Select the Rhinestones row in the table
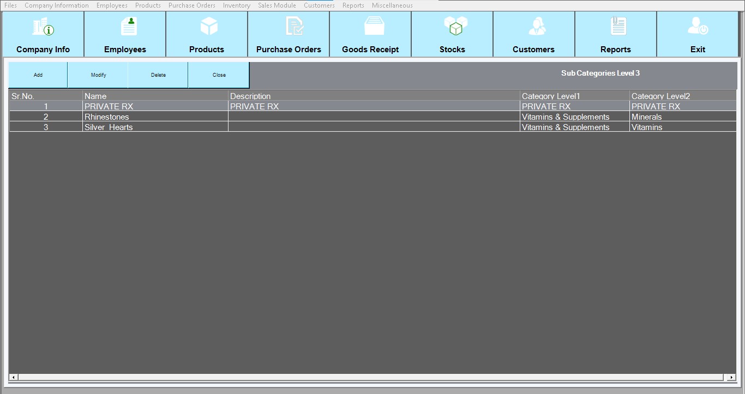Screen dimensions: 745x394 [107, 117]
